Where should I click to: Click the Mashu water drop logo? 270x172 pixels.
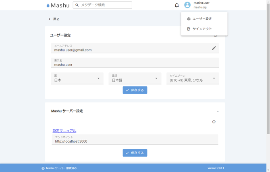48,6
